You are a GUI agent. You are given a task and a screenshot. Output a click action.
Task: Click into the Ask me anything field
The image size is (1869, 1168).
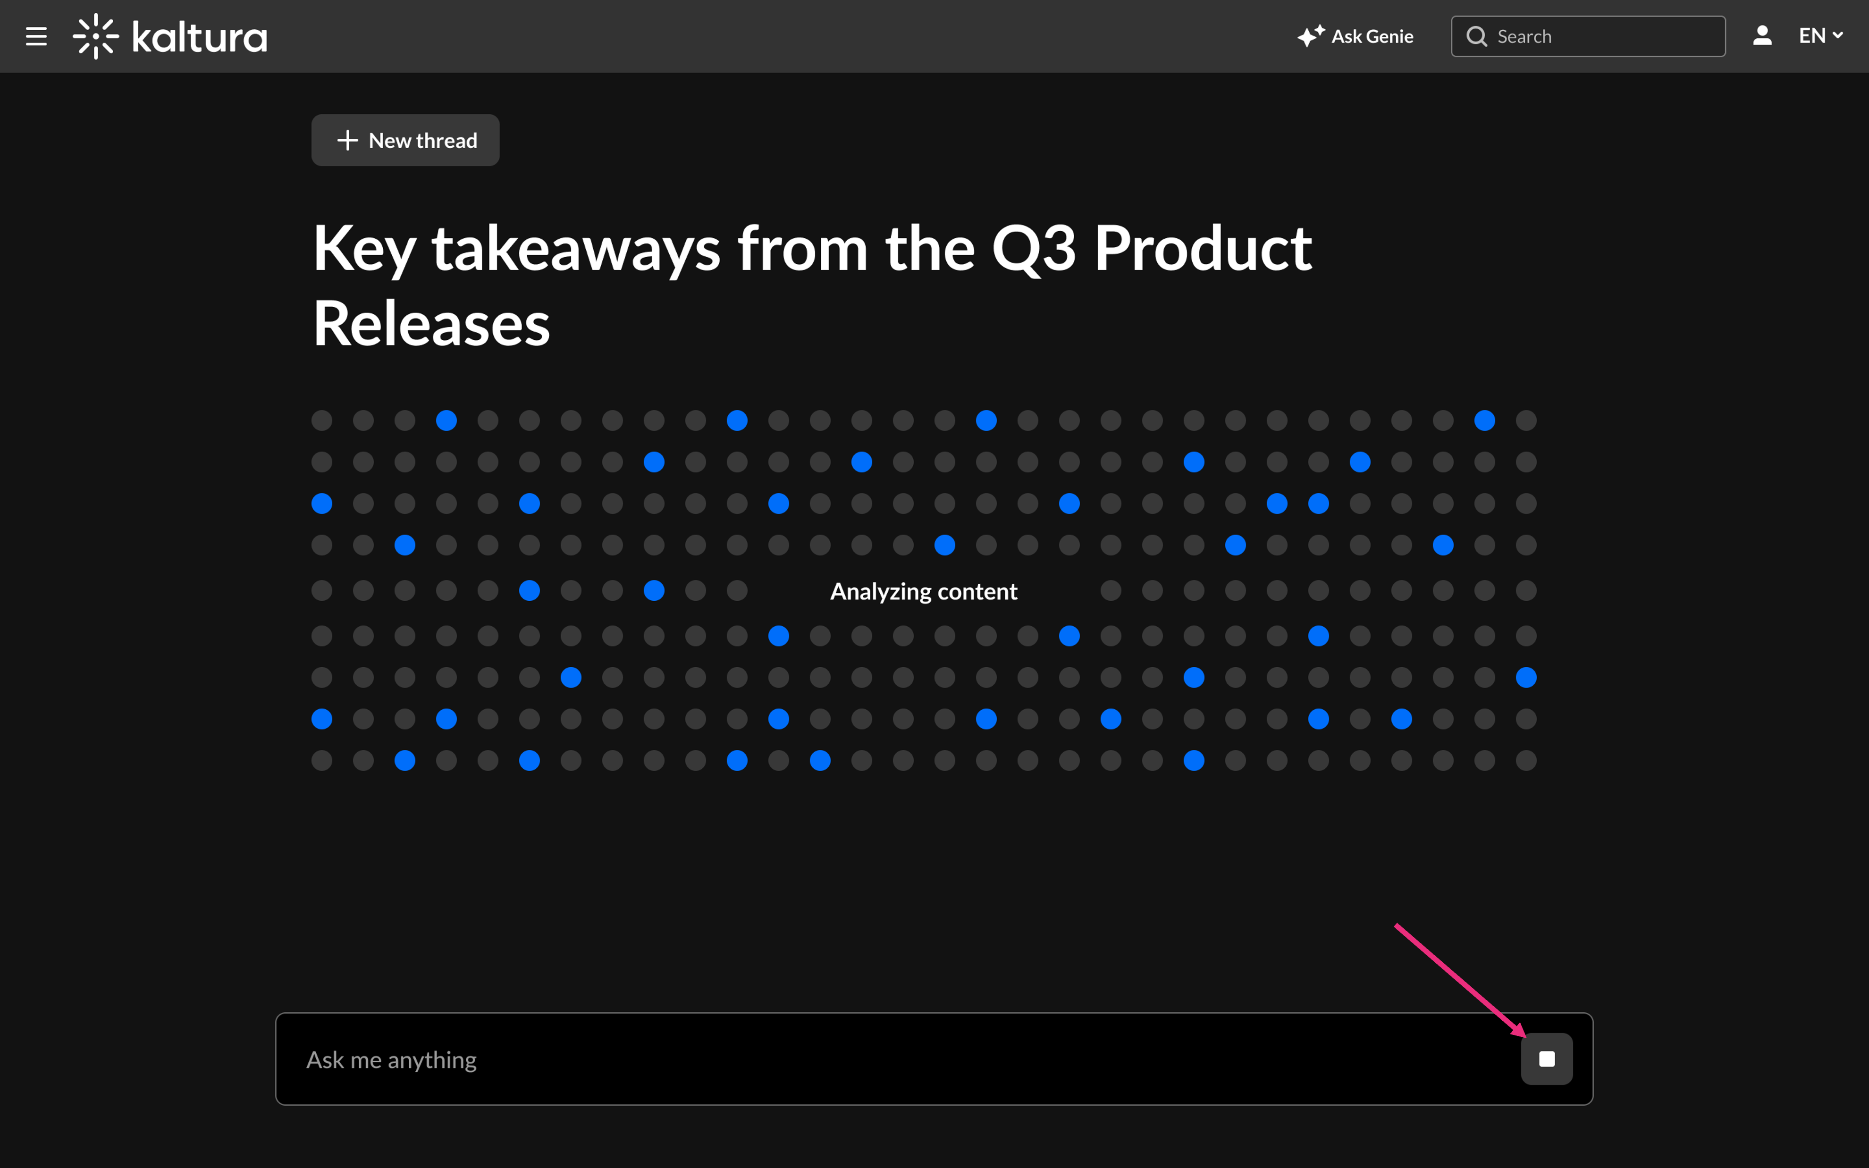(896, 1059)
